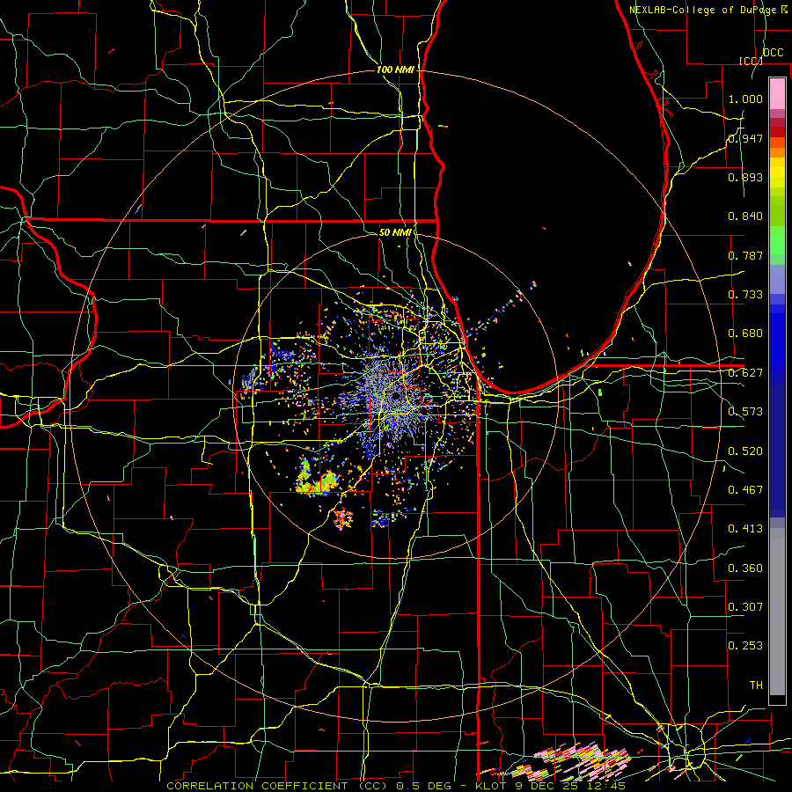This screenshot has width=792, height=792.
Task: Click the KLOT radar site center
Action: (395, 397)
